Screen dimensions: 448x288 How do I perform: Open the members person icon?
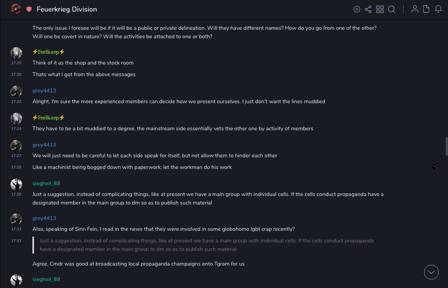415,9
